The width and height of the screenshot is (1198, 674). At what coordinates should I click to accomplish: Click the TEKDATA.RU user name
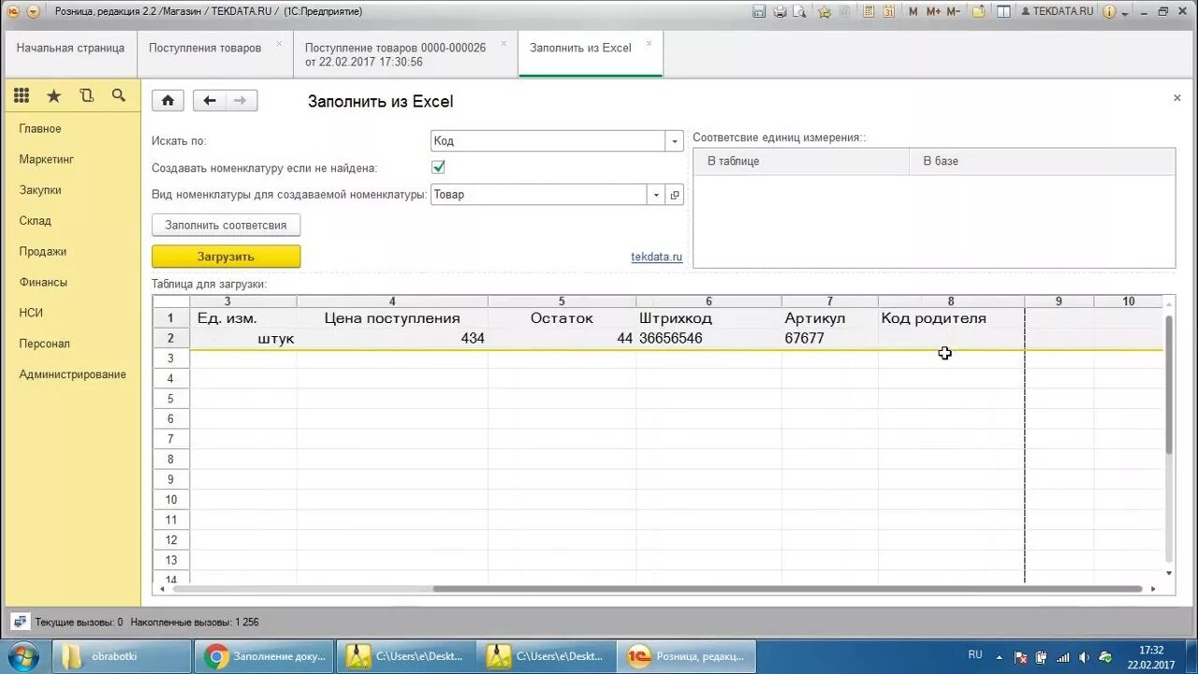point(1057,11)
